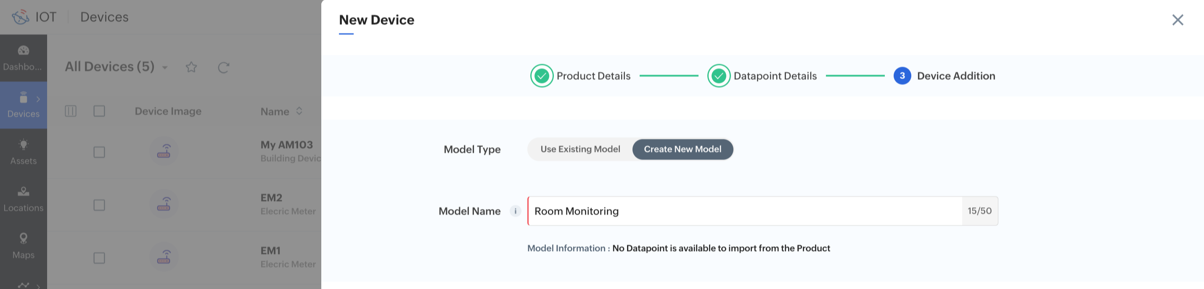
Task: Refresh the devices list
Action: point(223,68)
